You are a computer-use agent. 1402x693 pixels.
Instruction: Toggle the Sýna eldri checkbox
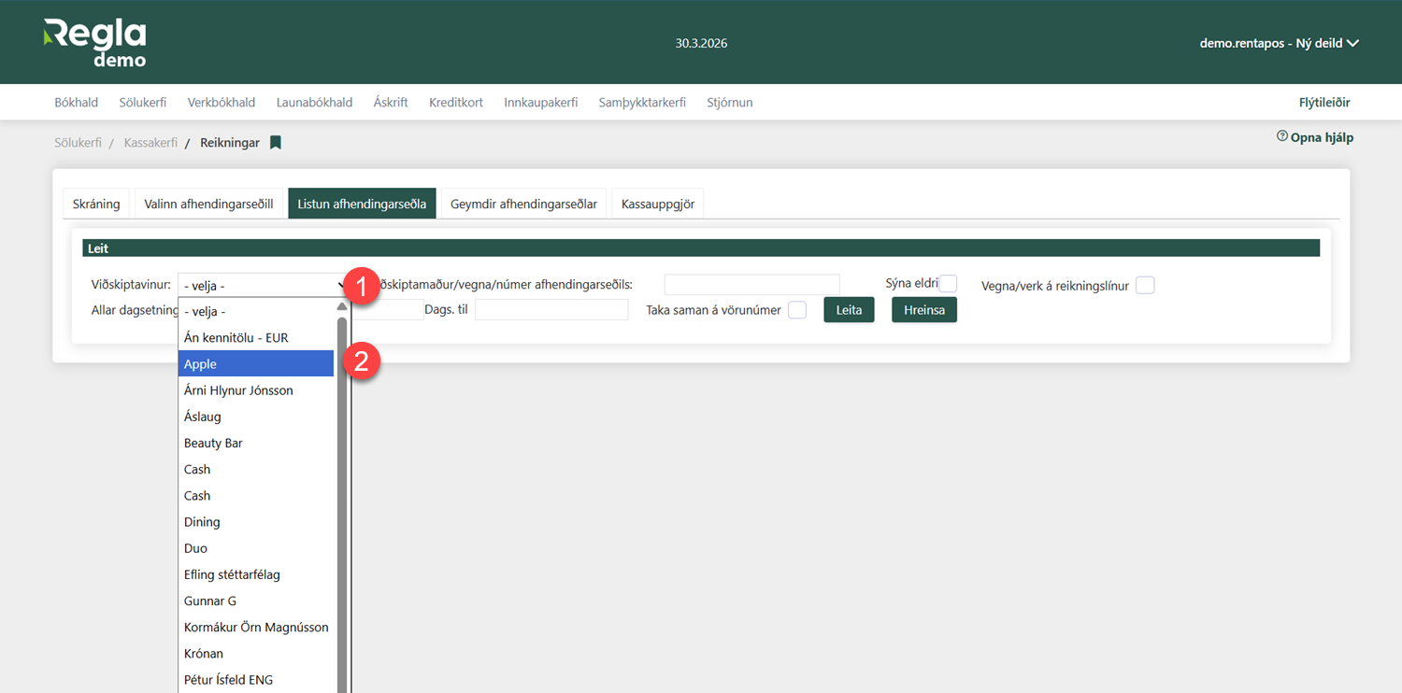point(948,284)
